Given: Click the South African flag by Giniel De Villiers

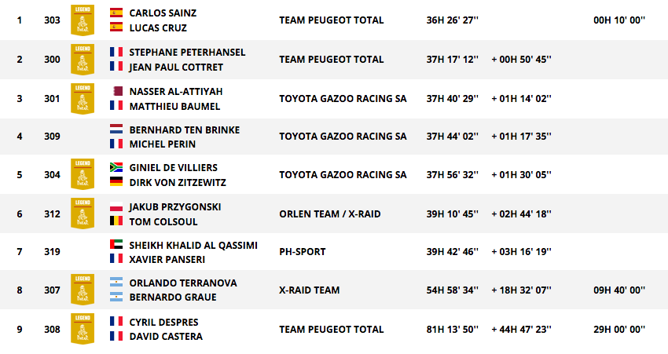Looking at the screenshot, I should tap(116, 167).
